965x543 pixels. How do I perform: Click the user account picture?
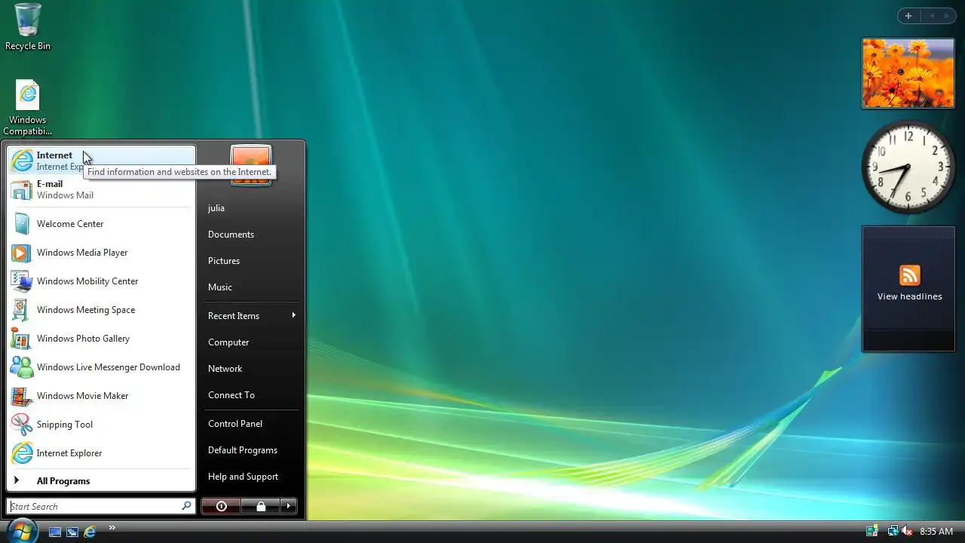pos(251,164)
